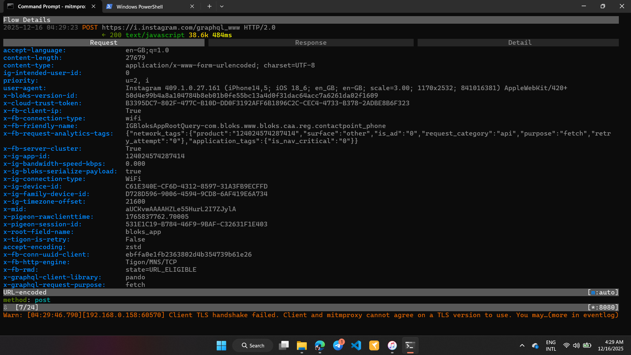Click the Windows Start button
The image size is (631, 355).
tap(221, 345)
